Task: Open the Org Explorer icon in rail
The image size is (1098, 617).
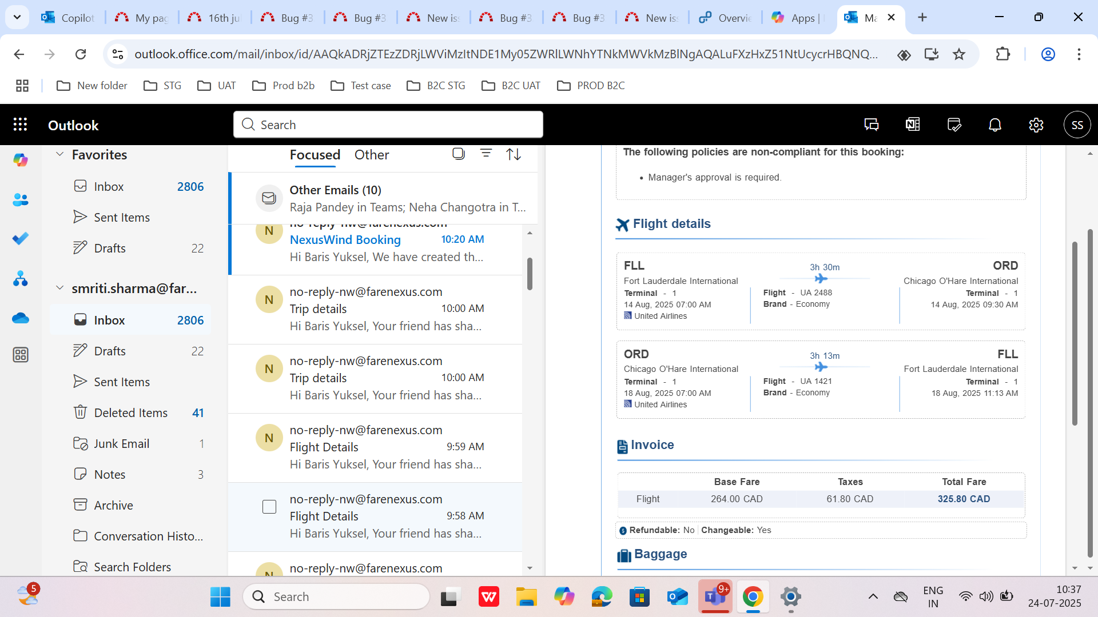Action: pos(21,279)
